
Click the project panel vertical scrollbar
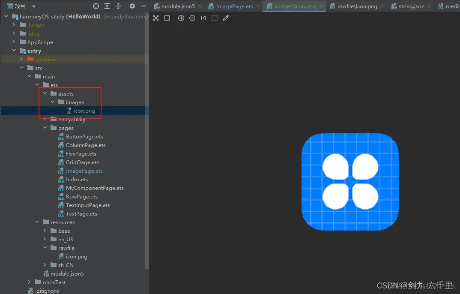(147, 141)
